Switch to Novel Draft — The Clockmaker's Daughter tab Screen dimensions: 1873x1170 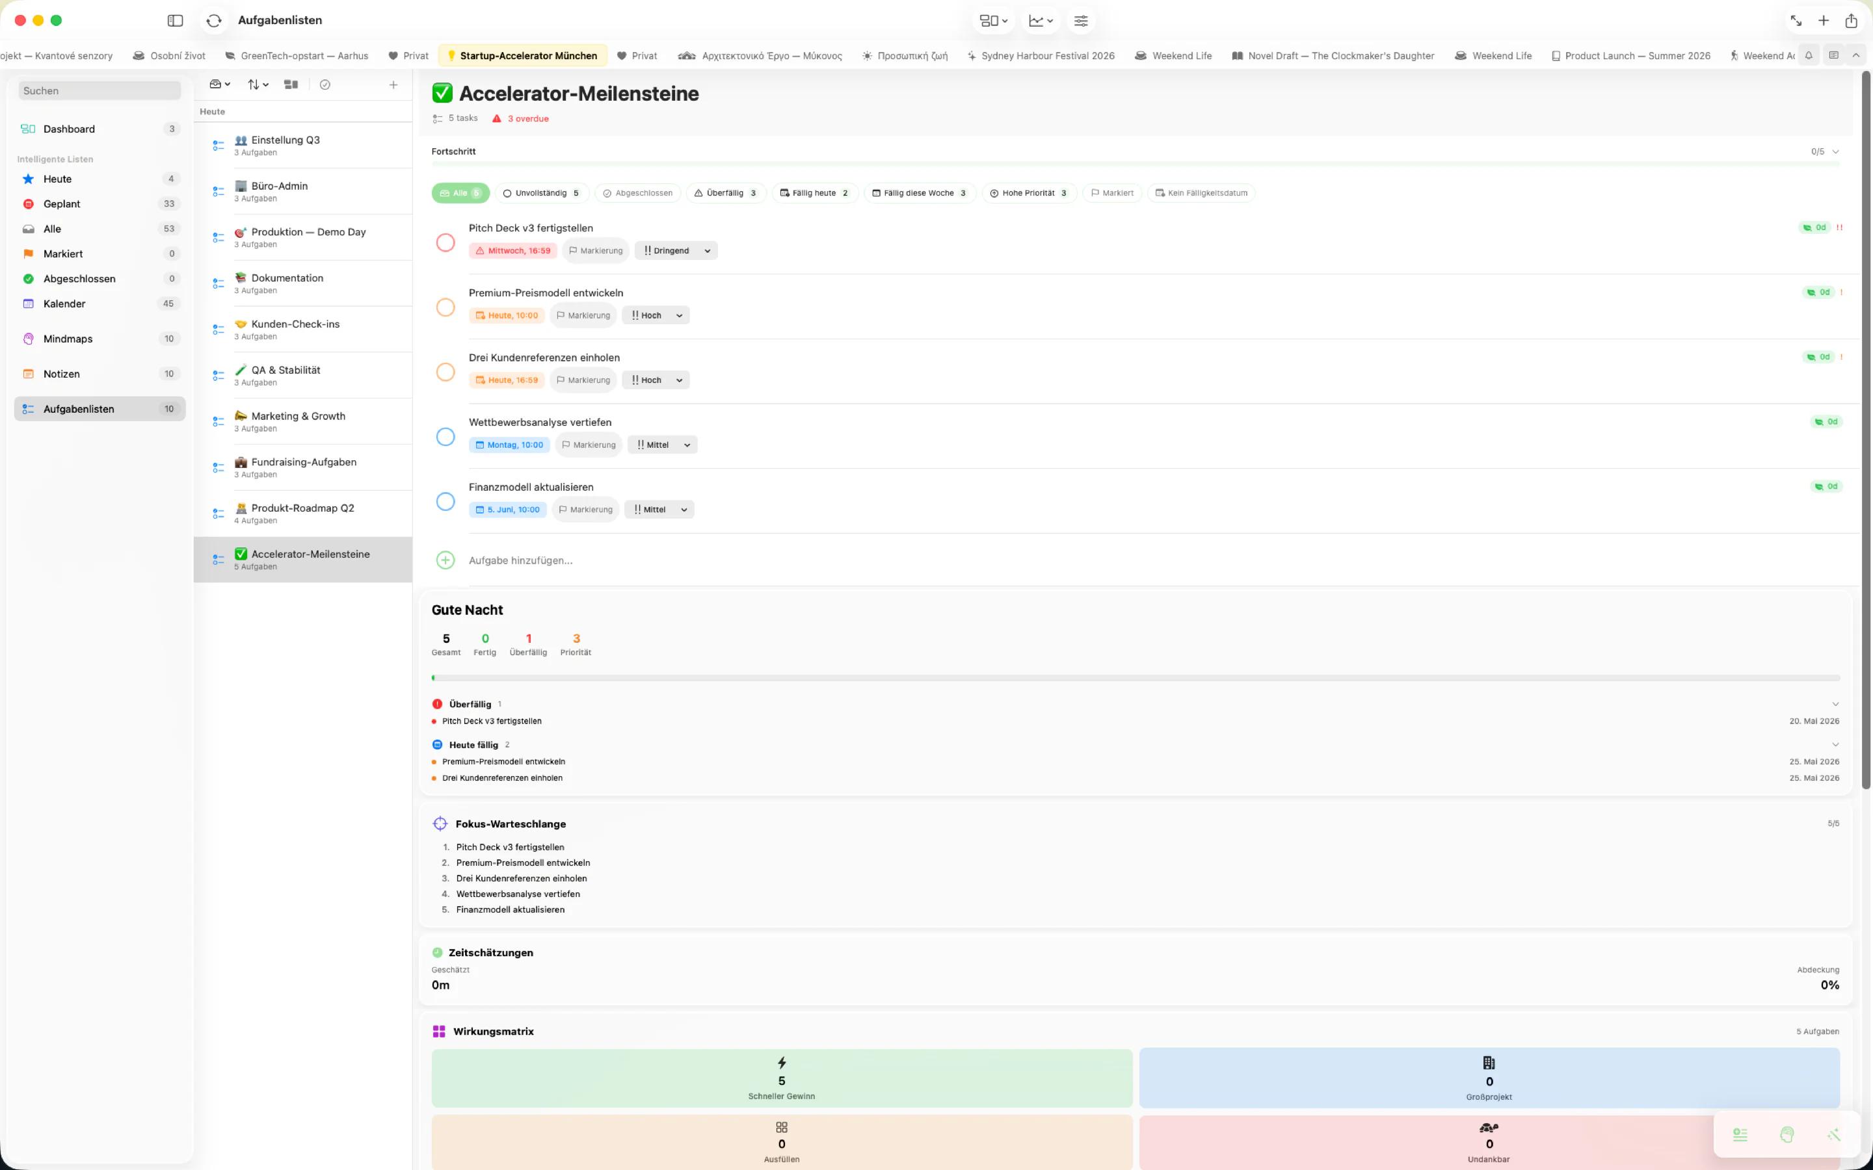pyautogui.click(x=1333, y=56)
